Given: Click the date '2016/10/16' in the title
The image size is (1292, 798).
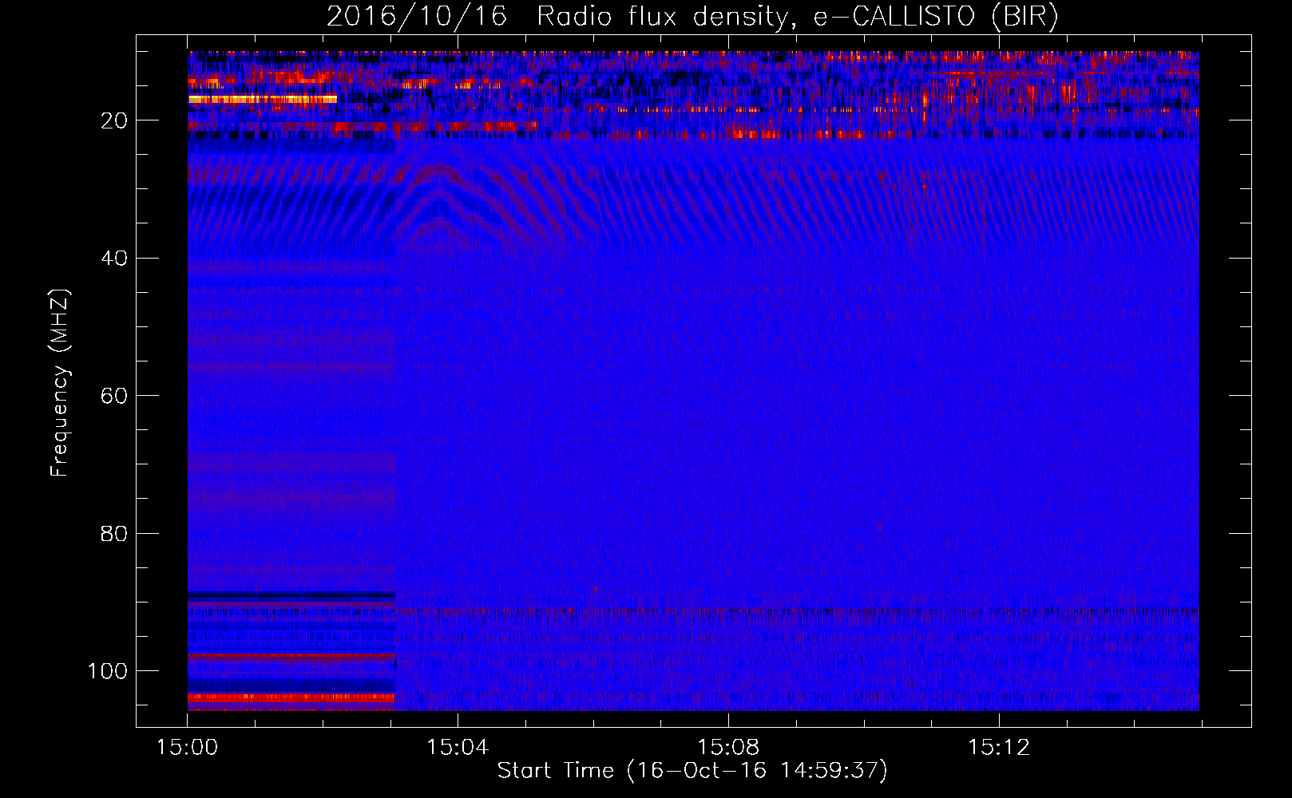Looking at the screenshot, I should [417, 17].
